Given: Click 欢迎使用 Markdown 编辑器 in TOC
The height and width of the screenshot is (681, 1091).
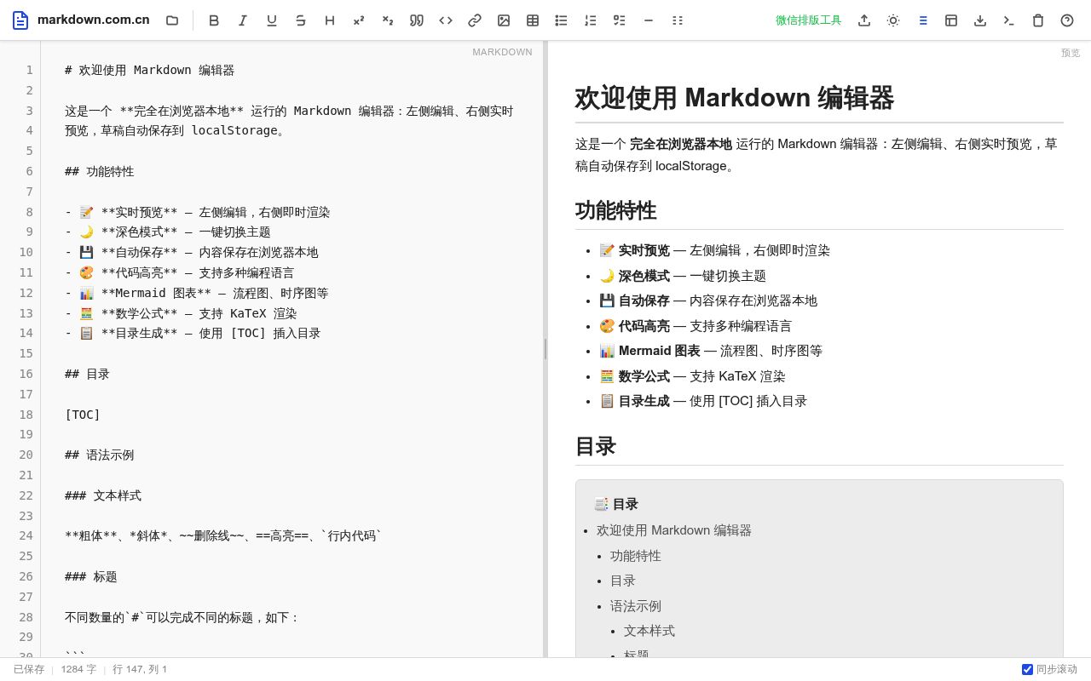Looking at the screenshot, I should click(674, 530).
